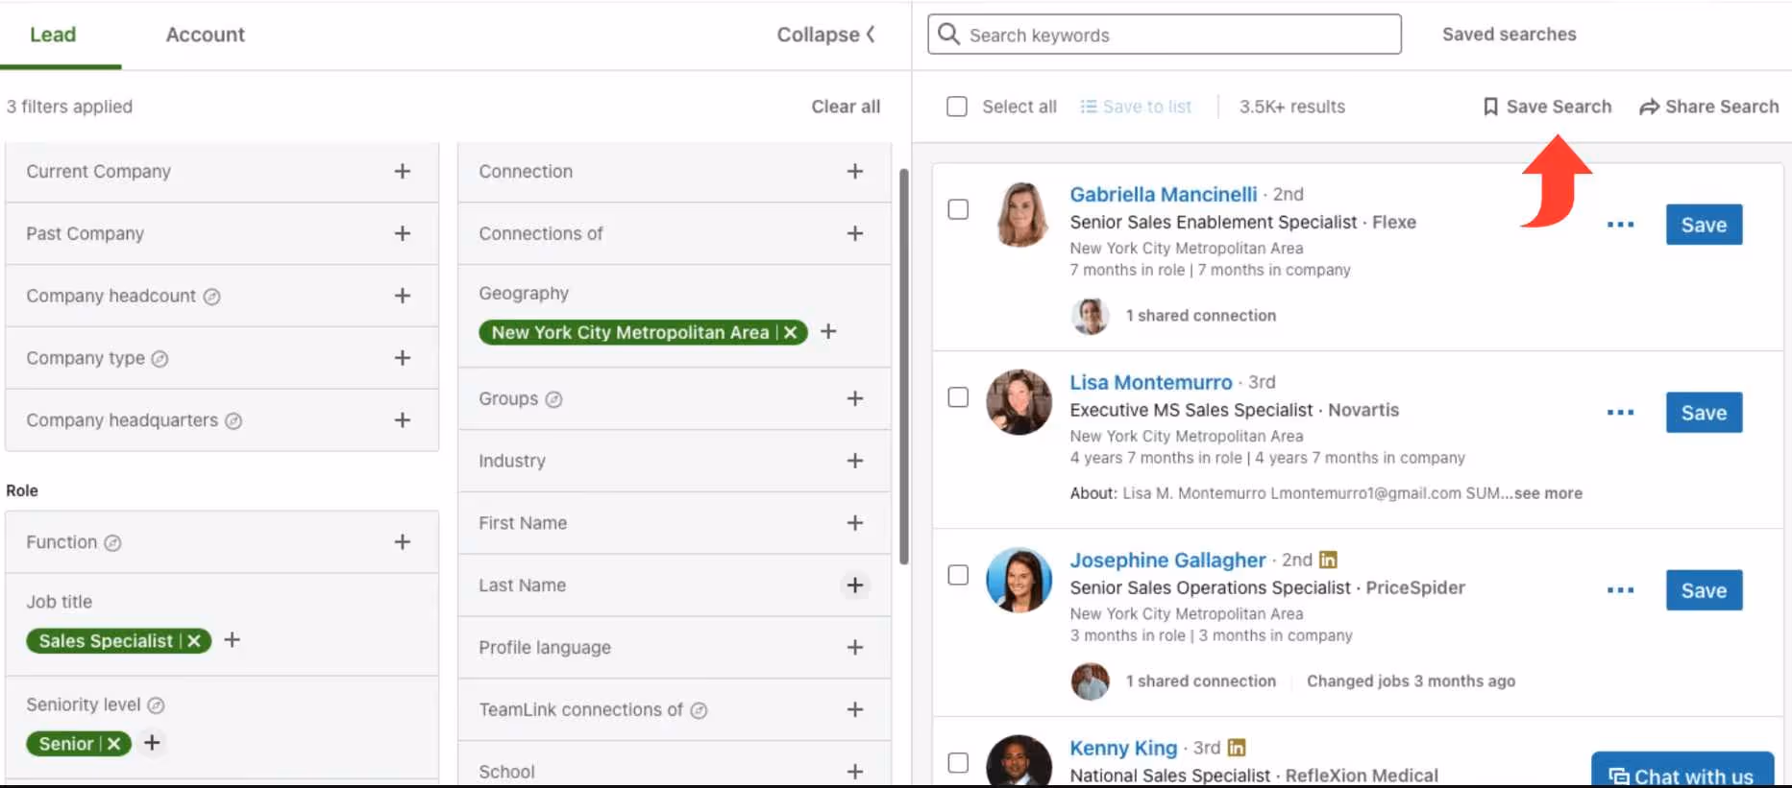Open Josephine Gallagher's profile link
1792x788 pixels.
click(x=1167, y=561)
